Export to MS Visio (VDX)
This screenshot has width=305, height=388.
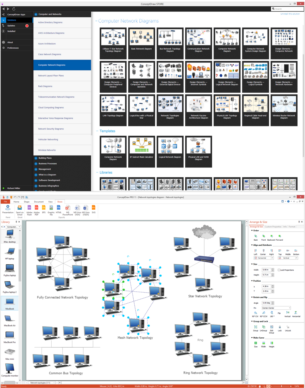[77, 210]
